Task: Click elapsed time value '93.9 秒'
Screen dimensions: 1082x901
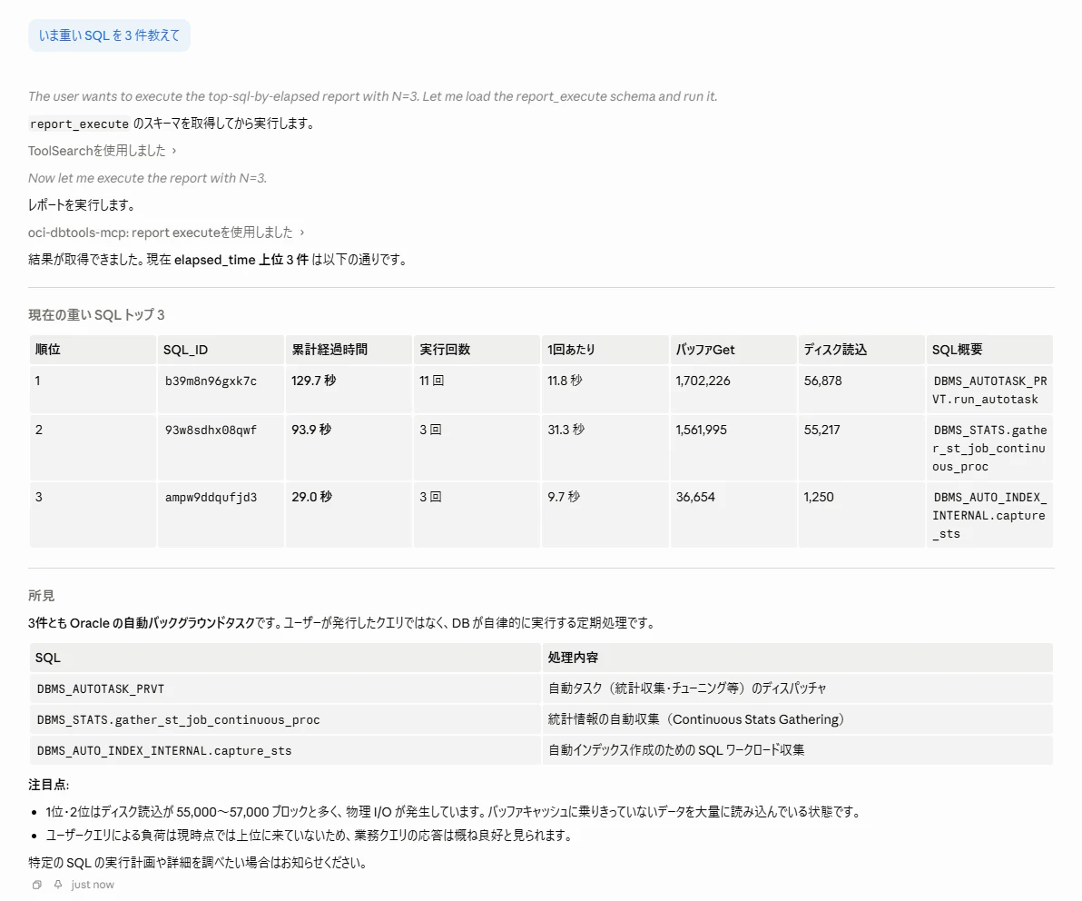Action: 311,430
